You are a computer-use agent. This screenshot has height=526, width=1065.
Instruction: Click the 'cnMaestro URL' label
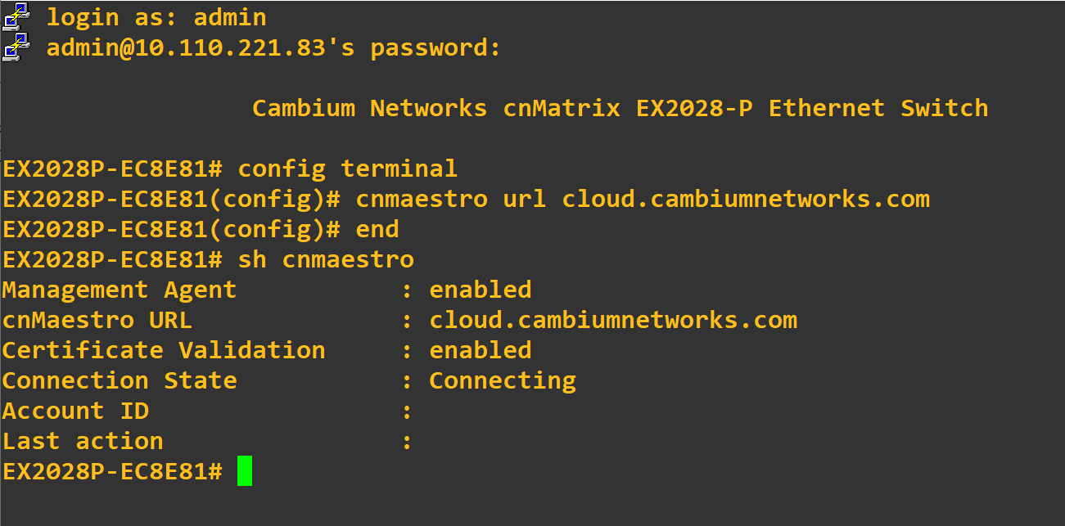[x=97, y=320]
